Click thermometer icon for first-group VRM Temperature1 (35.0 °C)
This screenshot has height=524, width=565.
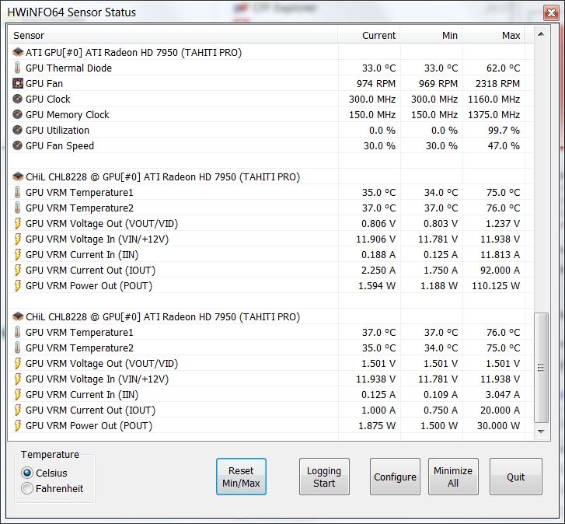point(17,192)
